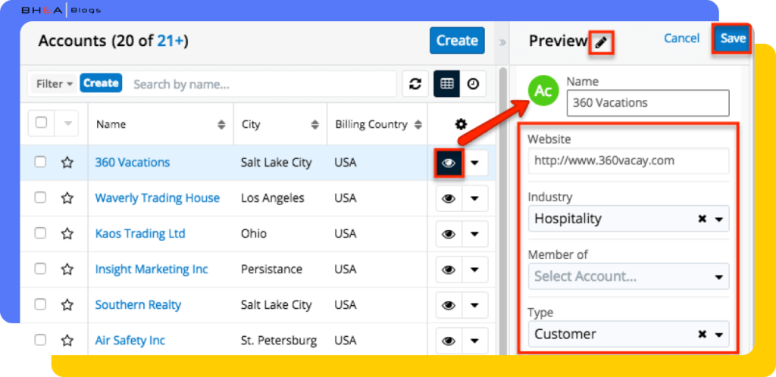
Task: Click the Website field
Action: tap(628, 161)
